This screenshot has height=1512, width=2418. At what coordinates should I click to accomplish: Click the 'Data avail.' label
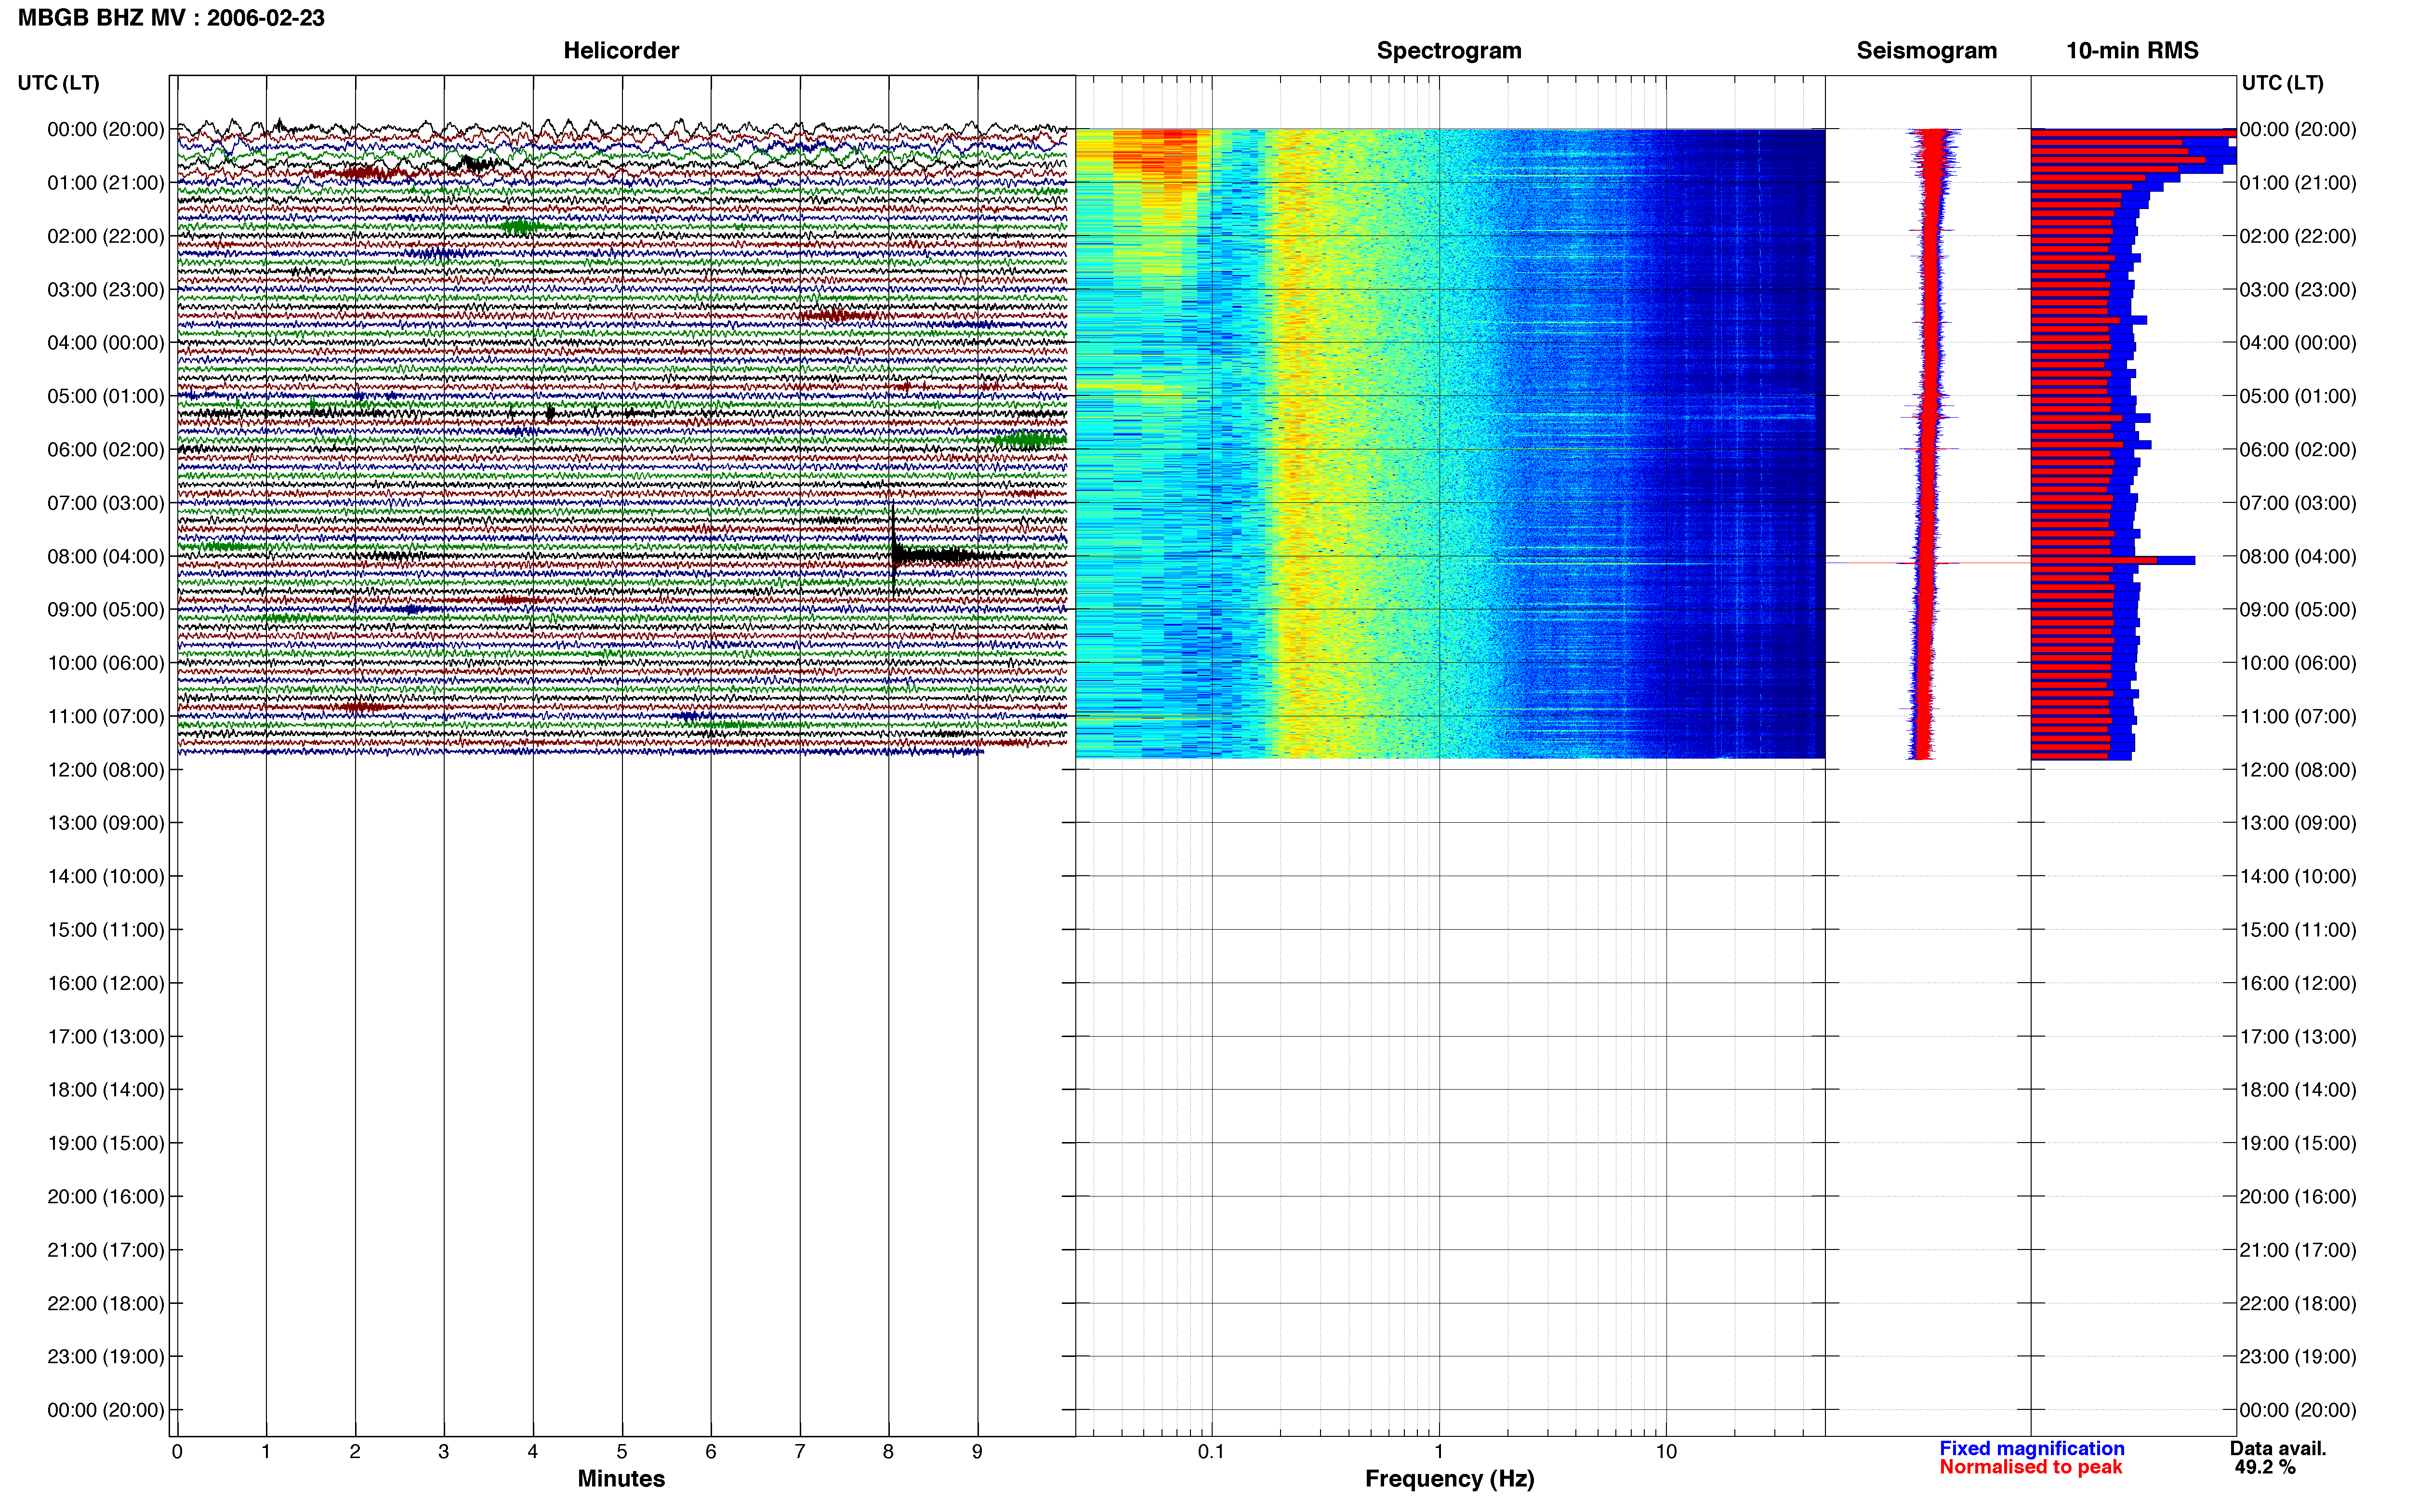coord(2278,1448)
